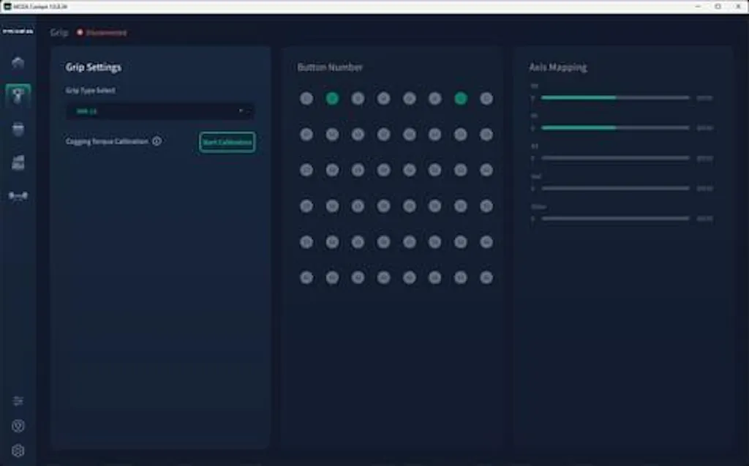
Task: Click the Cogging Torque Calibration info icon
Action: (x=157, y=141)
